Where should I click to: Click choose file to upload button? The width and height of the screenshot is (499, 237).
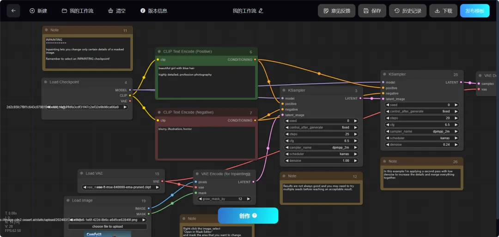tap(108, 226)
